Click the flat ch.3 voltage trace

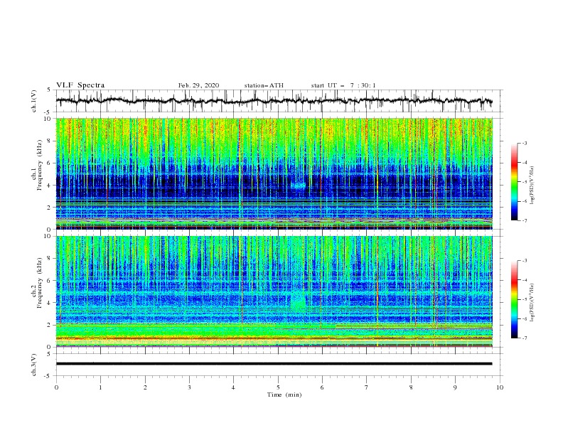274,364
